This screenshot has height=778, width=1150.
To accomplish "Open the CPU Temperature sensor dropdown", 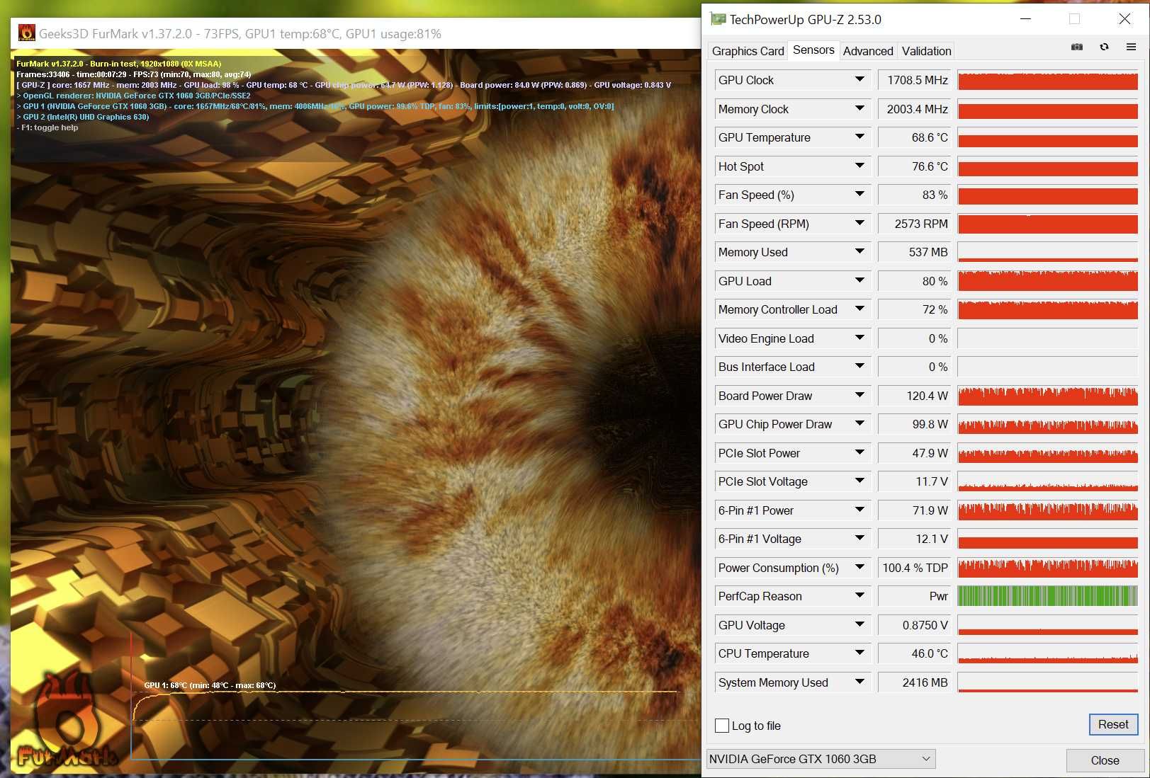I will click(859, 653).
